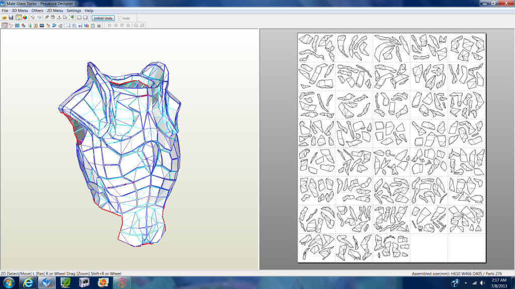This screenshot has width=515, height=289.
Task: Click the align bottom icon
Action: click(128, 25)
